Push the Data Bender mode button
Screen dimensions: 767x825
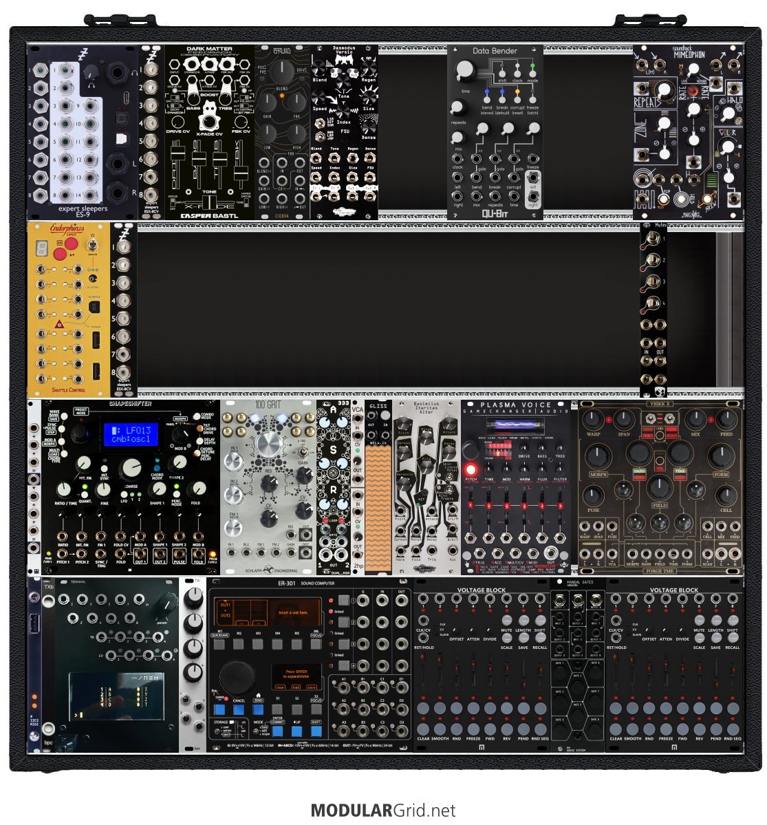[x=532, y=73]
